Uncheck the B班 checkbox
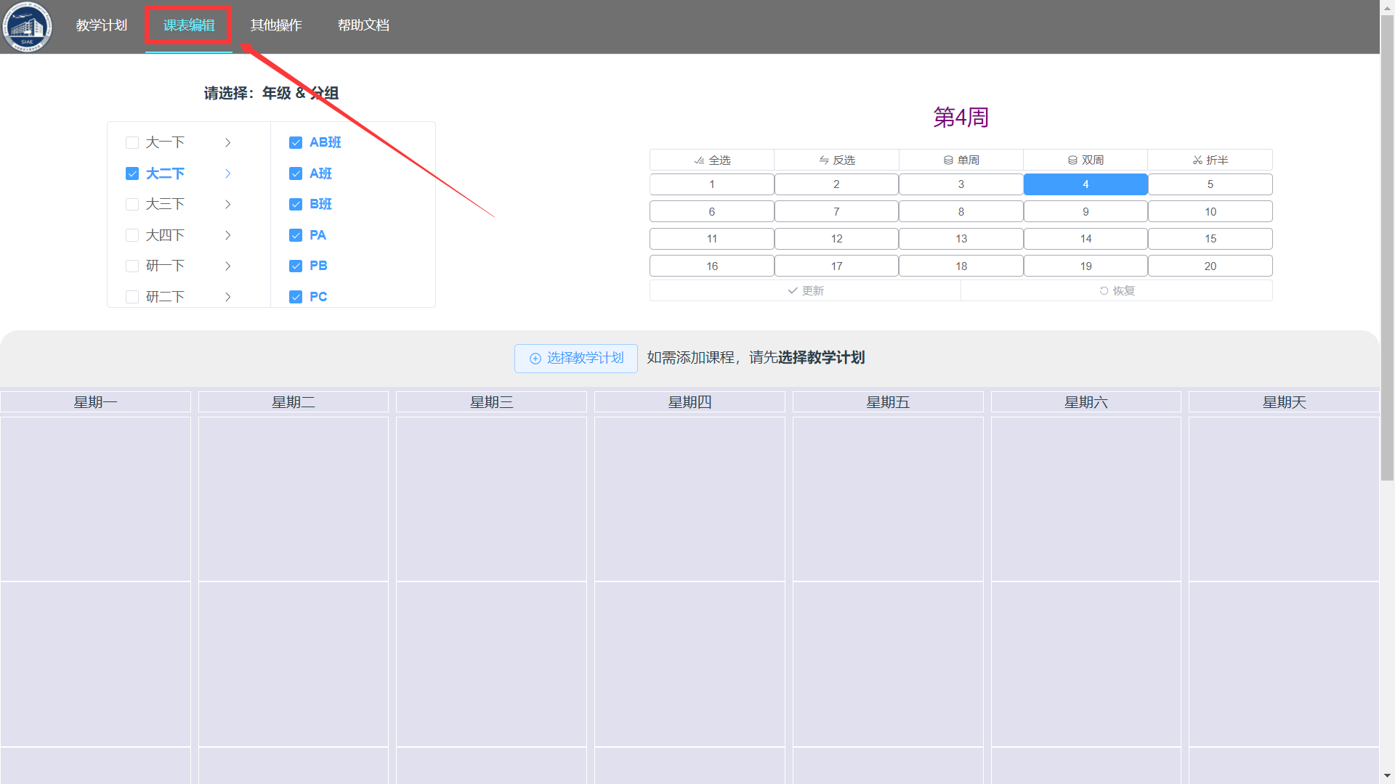This screenshot has width=1395, height=784. [296, 204]
